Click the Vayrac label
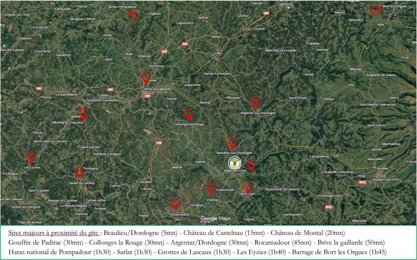 pyautogui.click(x=200, y=162)
